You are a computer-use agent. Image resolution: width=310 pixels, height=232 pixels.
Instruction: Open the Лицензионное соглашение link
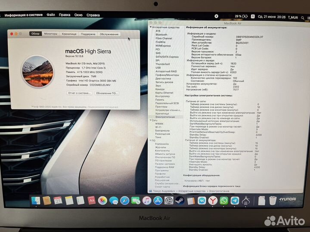[103, 107]
